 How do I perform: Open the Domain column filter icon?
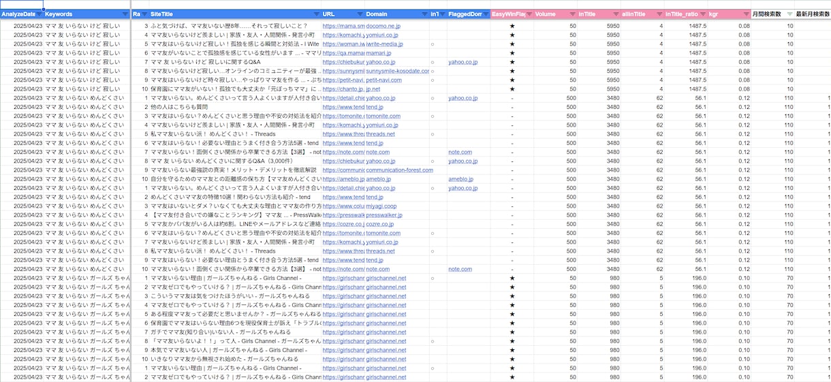pyautogui.click(x=424, y=14)
